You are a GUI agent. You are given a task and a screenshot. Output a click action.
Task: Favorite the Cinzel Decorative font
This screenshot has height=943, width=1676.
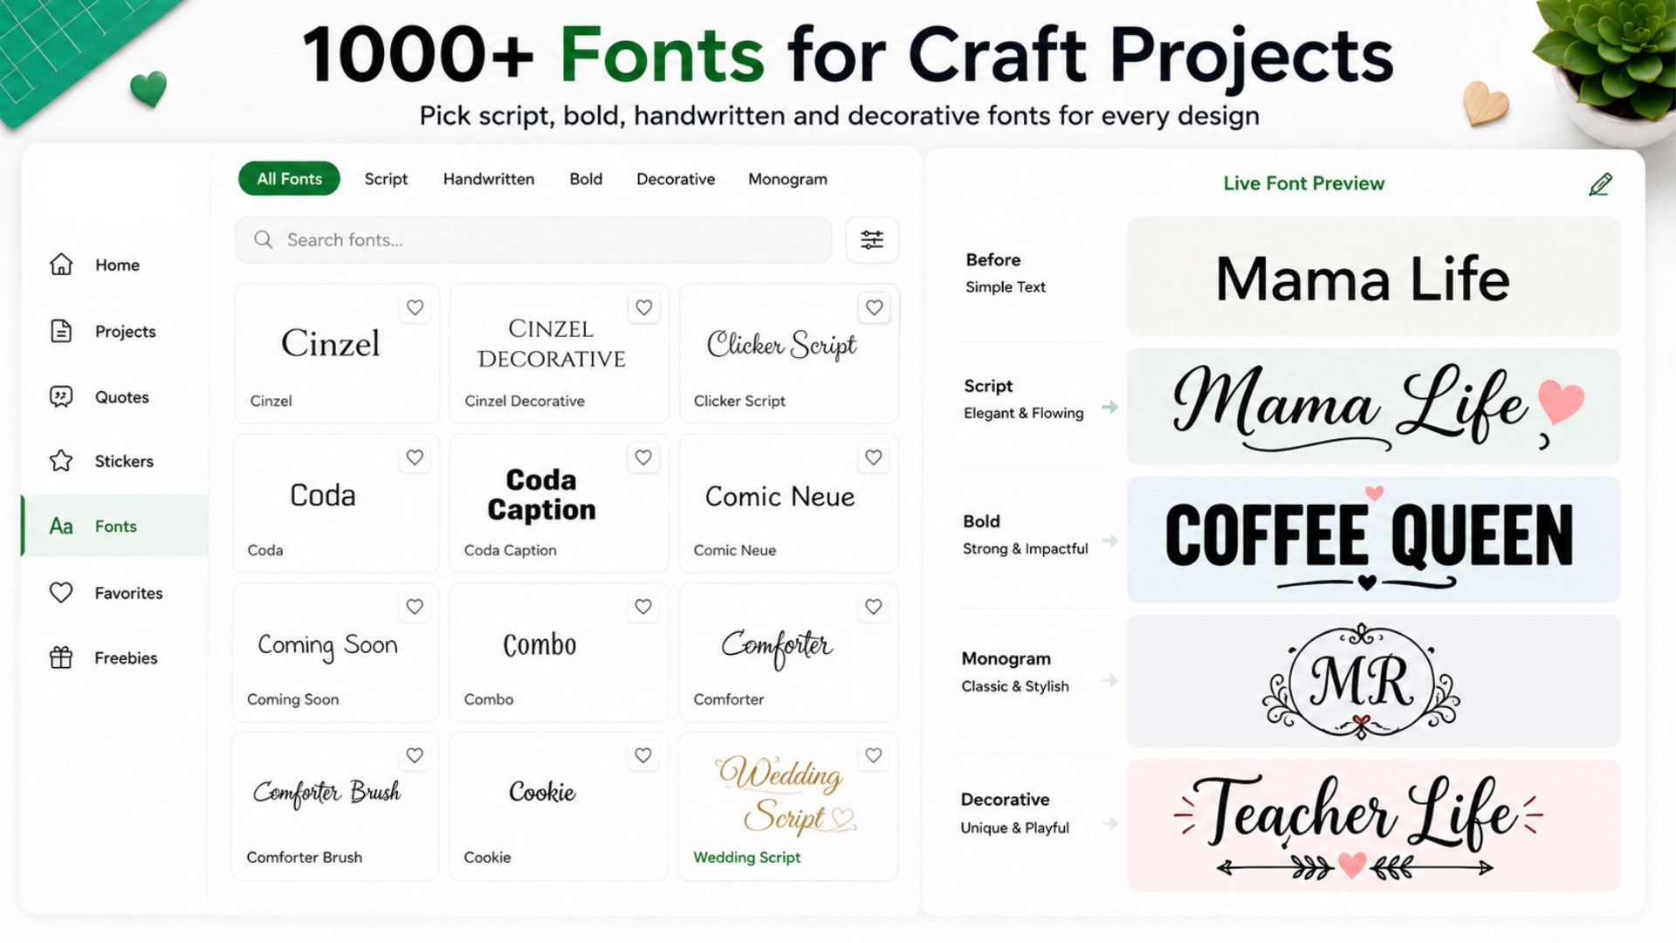643,307
